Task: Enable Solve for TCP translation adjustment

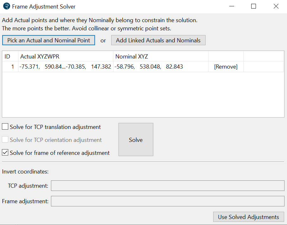Action: point(5,127)
